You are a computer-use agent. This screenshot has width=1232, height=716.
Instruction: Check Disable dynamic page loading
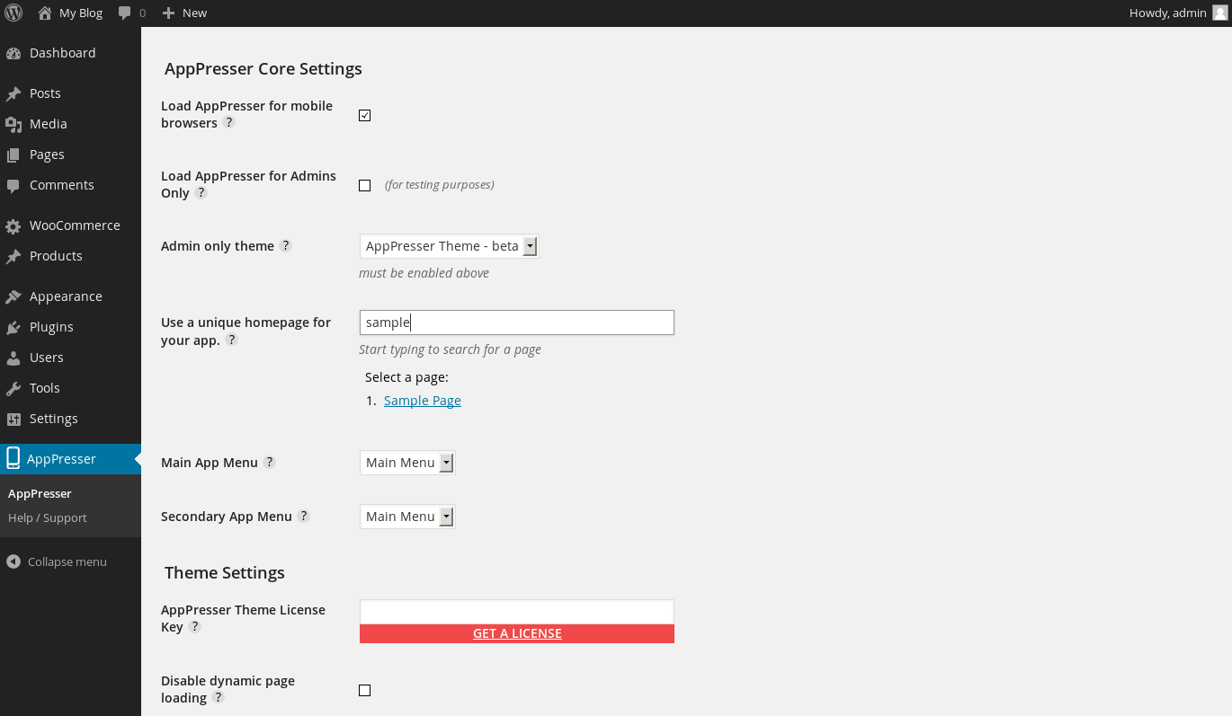(364, 690)
